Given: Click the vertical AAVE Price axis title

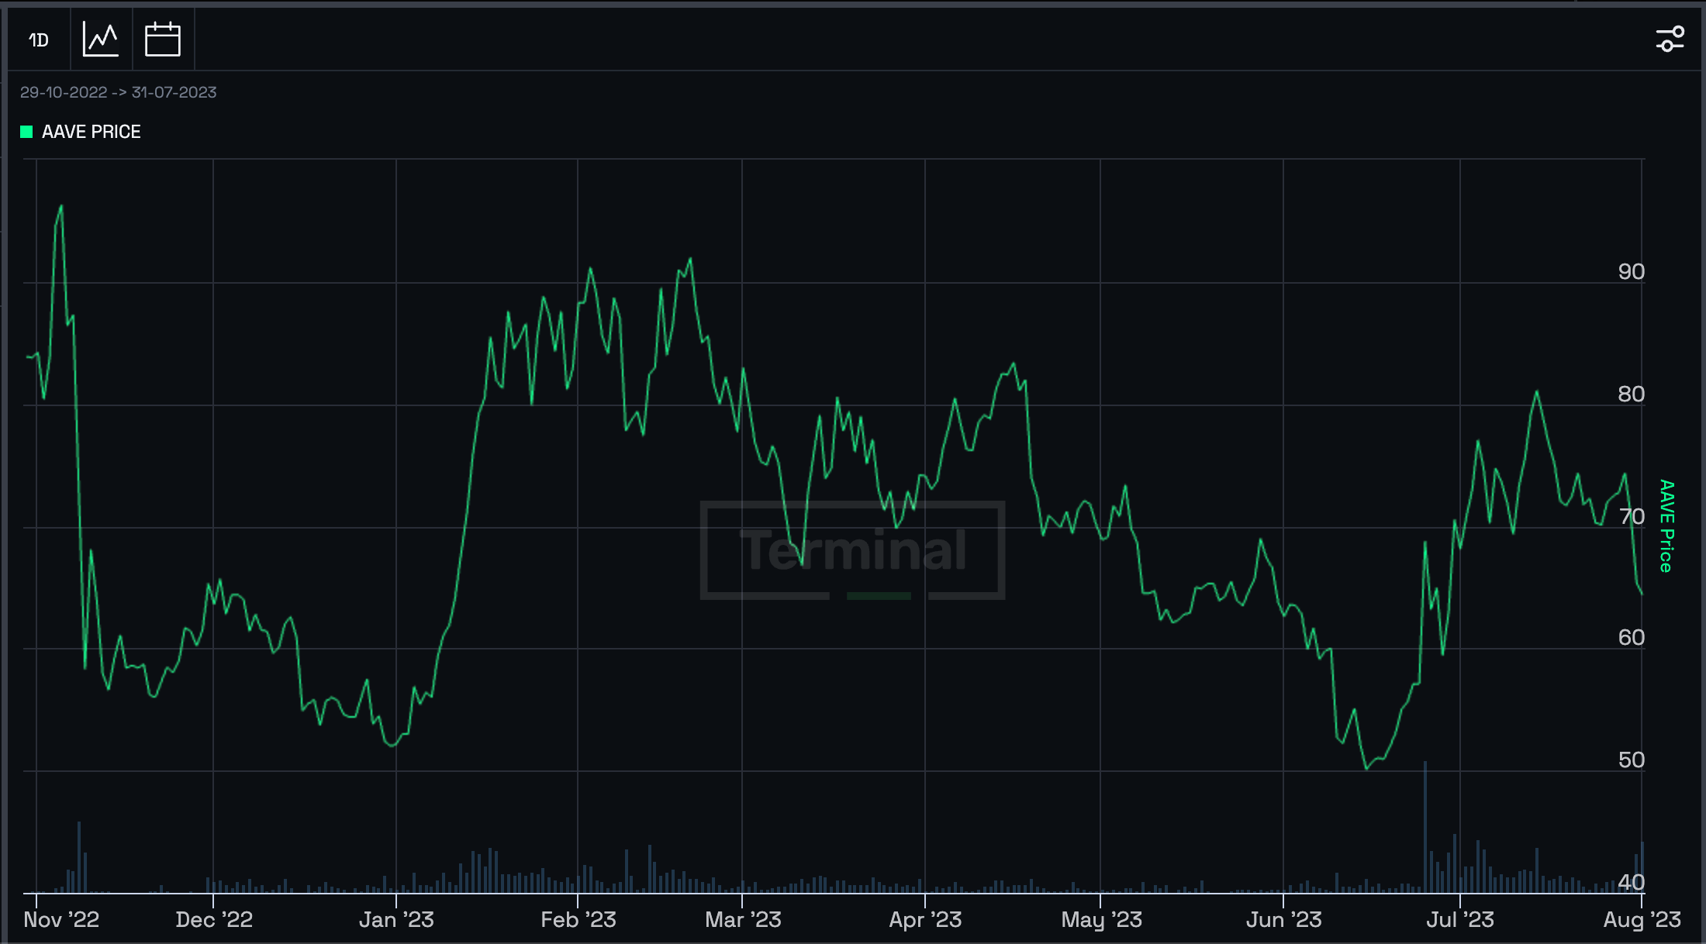Looking at the screenshot, I should 1666,526.
